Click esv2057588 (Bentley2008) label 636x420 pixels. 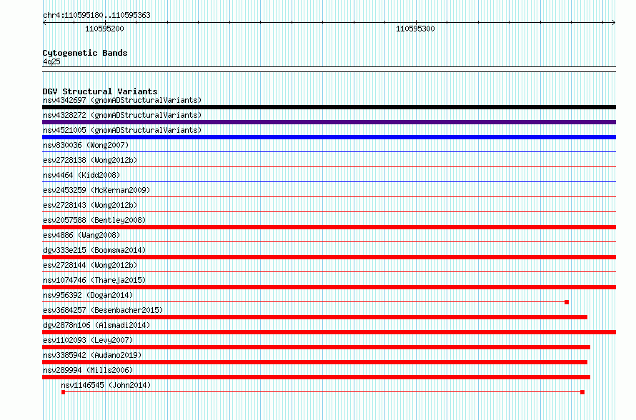pyautogui.click(x=94, y=220)
